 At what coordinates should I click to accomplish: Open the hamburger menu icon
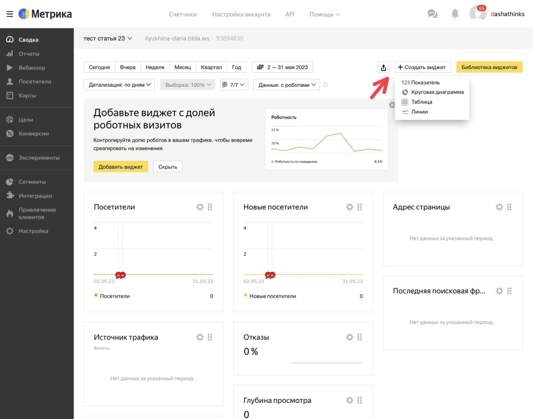click(x=9, y=14)
